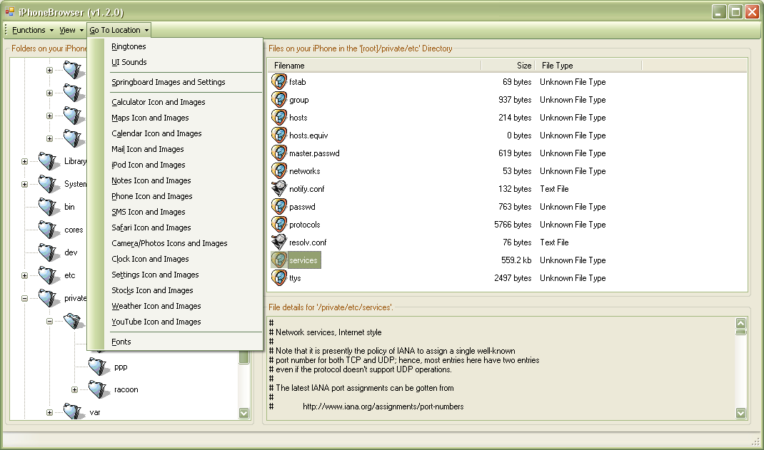Open the Functions dropdown menu
This screenshot has height=450, width=764.
(x=33, y=30)
